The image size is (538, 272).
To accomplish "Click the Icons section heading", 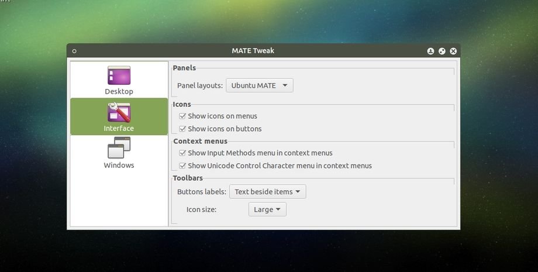I will click(182, 104).
